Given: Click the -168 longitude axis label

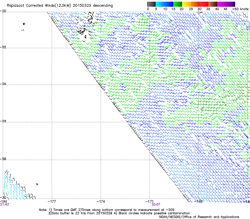Looking at the screenshot, I should click(x=199, y=201).
